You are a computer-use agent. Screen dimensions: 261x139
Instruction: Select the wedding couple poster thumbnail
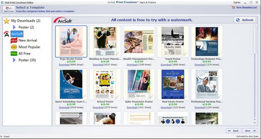click(105, 42)
